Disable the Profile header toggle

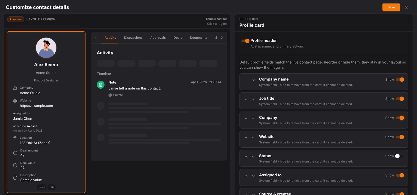point(245,41)
